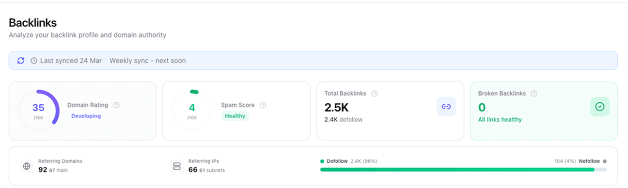
Task: Click the Nofollow label
Action: click(589, 161)
